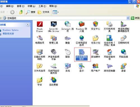Select the 添加或删除程序 icon
Screen dimensions: 140x107
click(81, 52)
